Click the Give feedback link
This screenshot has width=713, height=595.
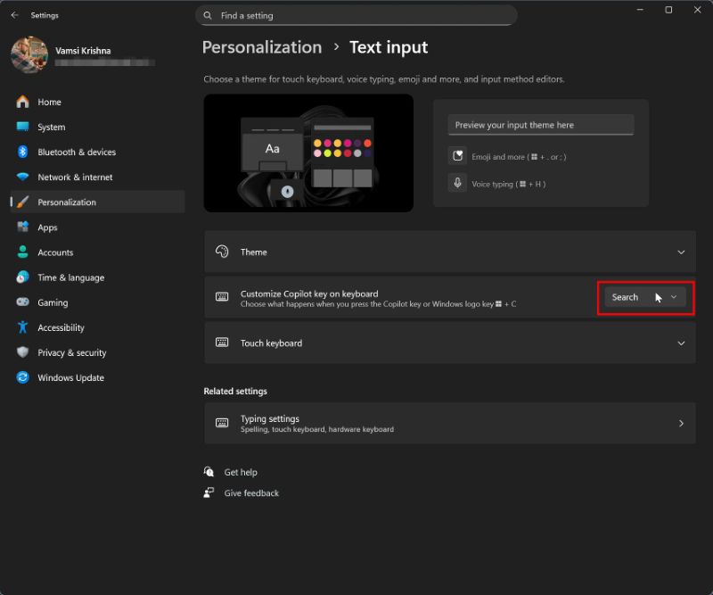(251, 493)
